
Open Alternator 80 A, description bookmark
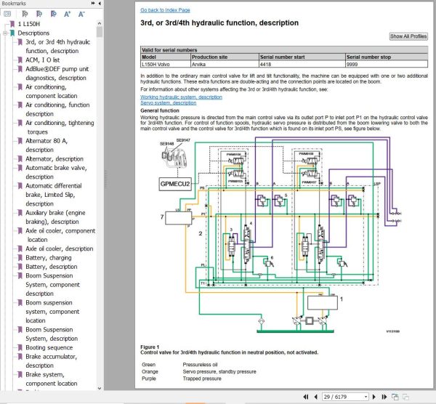coord(47,145)
